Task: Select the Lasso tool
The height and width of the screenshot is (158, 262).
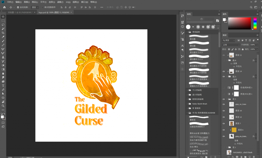Action: [x=3, y=25]
